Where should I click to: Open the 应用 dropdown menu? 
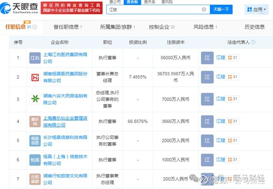(256, 9)
